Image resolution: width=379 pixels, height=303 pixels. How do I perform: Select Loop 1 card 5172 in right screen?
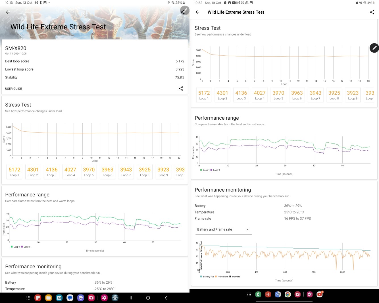(204, 95)
